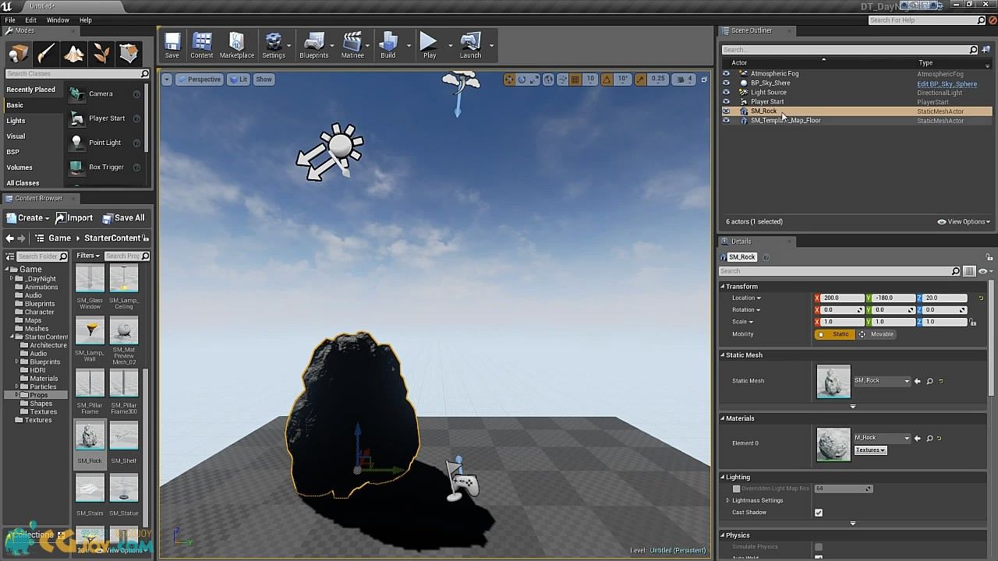Click the Play toolbar icon
The image size is (998, 561).
(x=429, y=46)
